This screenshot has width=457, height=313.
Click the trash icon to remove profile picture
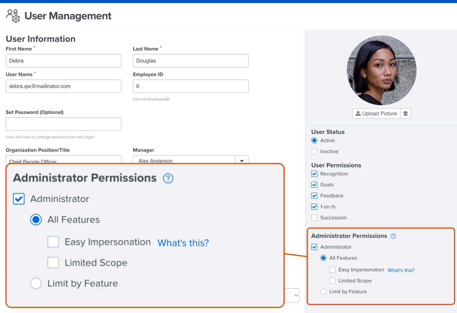click(x=406, y=113)
